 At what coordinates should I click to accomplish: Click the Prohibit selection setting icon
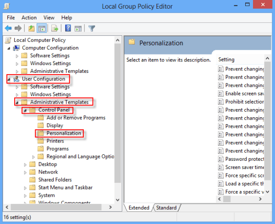[220, 102]
